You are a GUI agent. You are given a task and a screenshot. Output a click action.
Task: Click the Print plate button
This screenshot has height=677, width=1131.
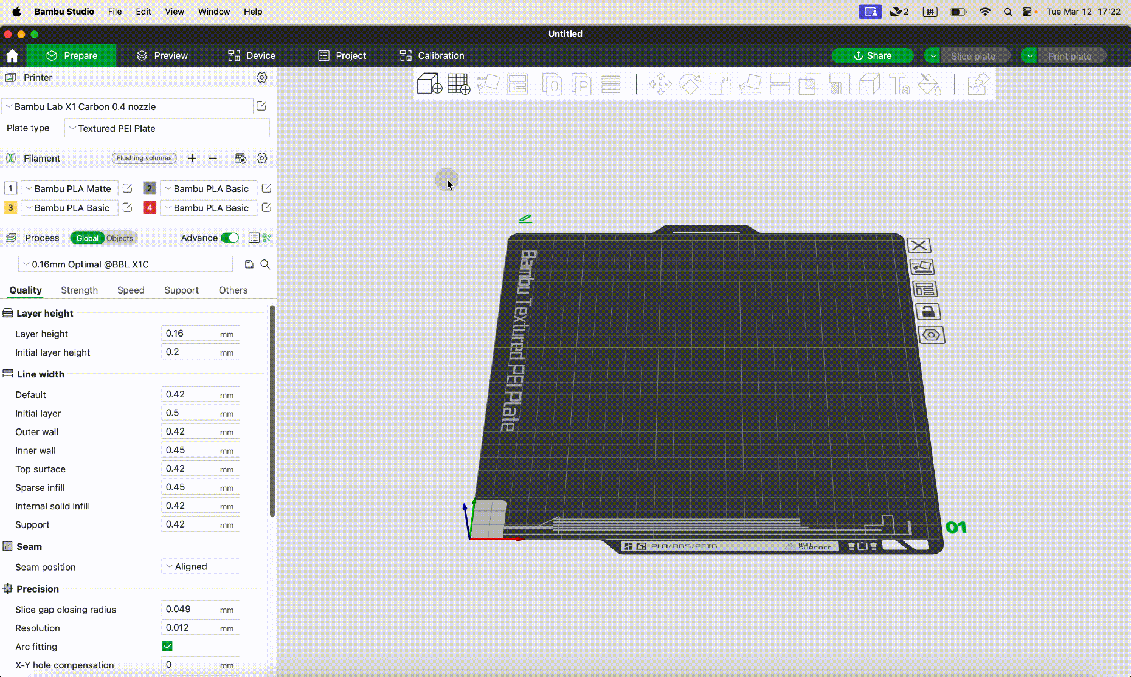click(x=1071, y=56)
